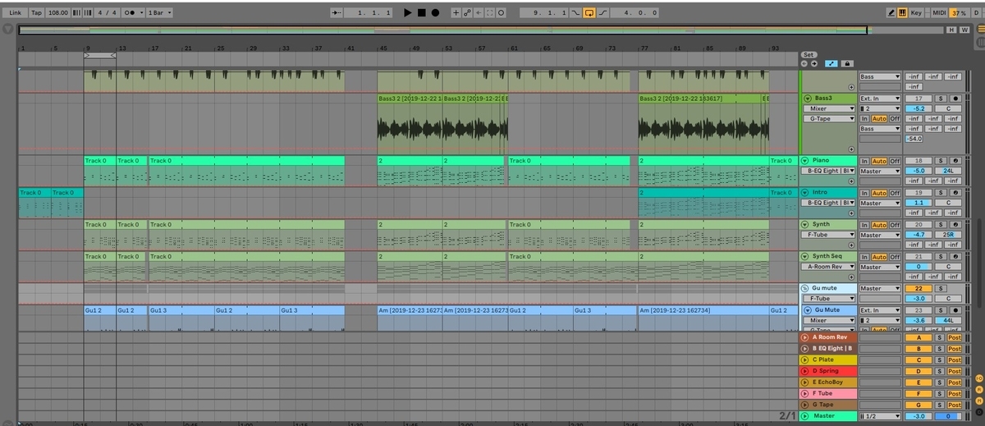Open the Bass3 Ext. In input dropdown

880,98
